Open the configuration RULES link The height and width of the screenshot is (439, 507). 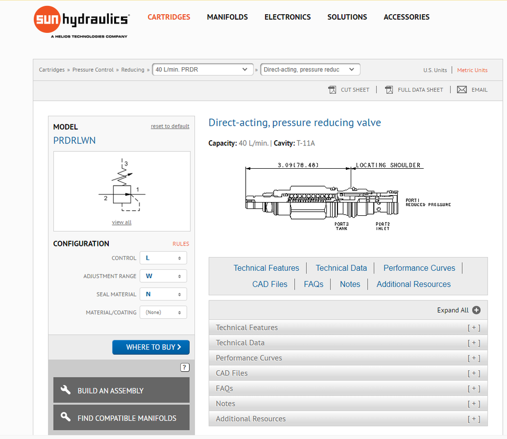(181, 244)
